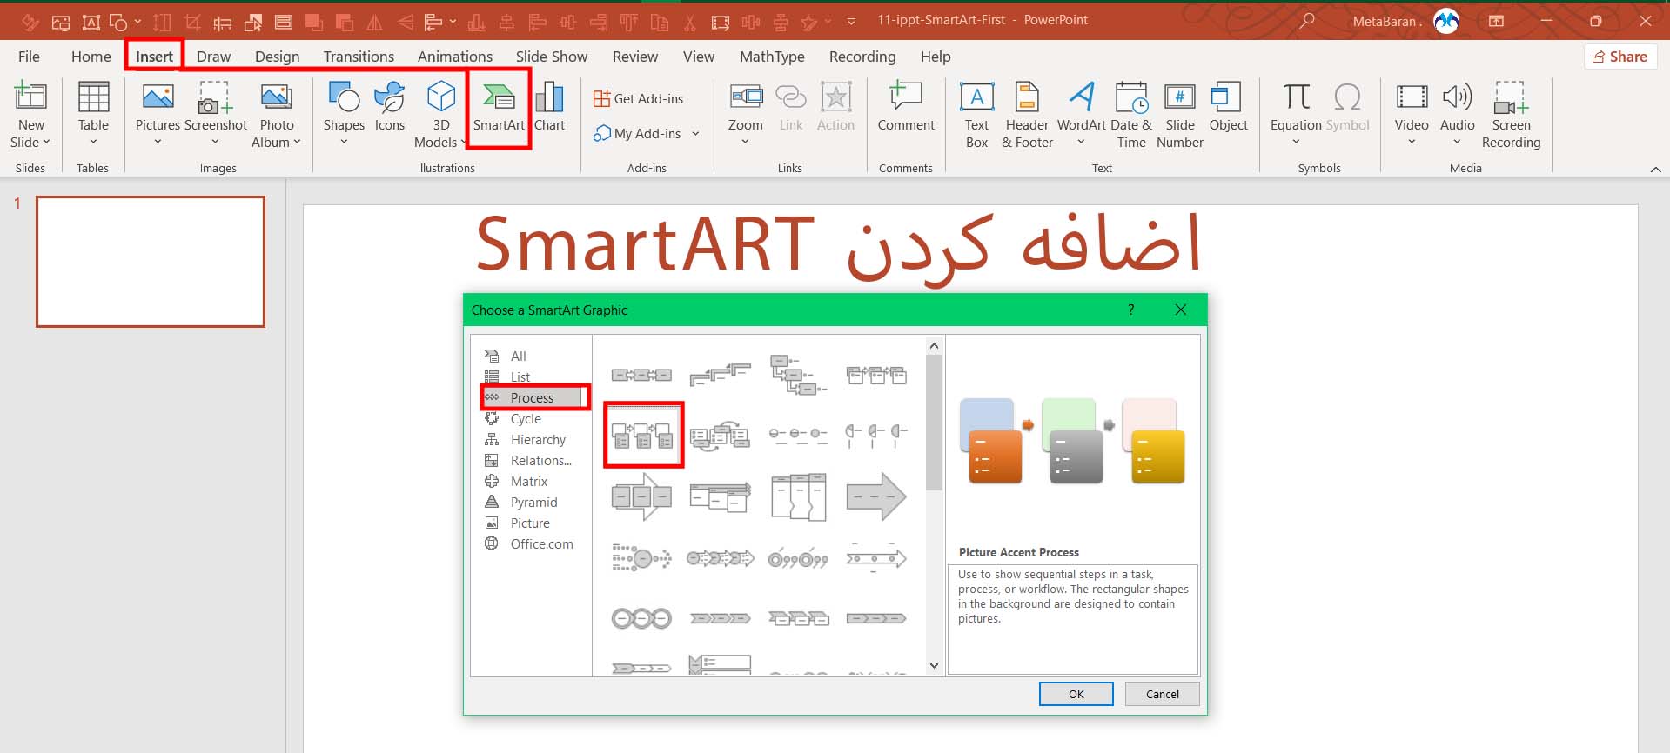1670x753 pixels.
Task: Choose the Picture Accent Process layout thumbnail
Action: 642,435
